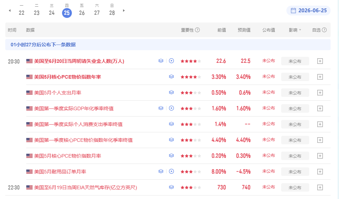Open 美国第一季度核心PCE物价指数年化季率终值 link

[x=83, y=140]
